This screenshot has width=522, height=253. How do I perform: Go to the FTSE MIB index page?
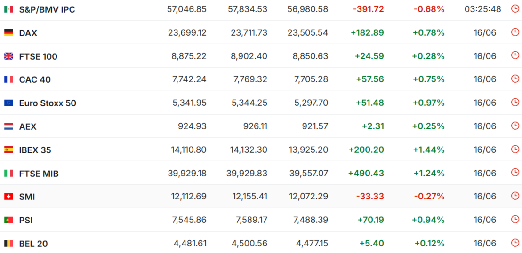coord(39,174)
